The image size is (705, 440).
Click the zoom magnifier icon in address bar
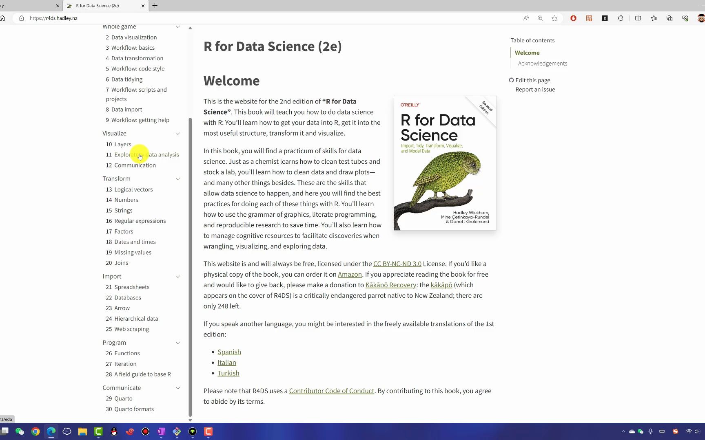(540, 18)
